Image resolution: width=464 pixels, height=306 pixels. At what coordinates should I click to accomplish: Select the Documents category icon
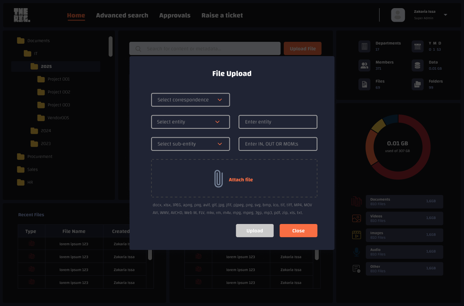pyautogui.click(x=356, y=201)
